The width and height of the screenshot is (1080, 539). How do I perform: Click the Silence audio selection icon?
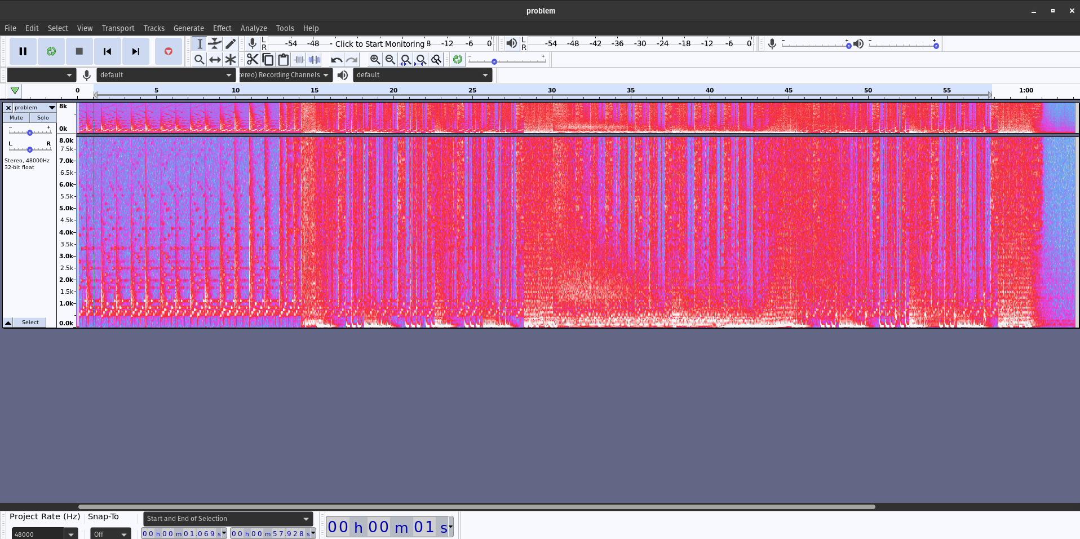click(315, 59)
